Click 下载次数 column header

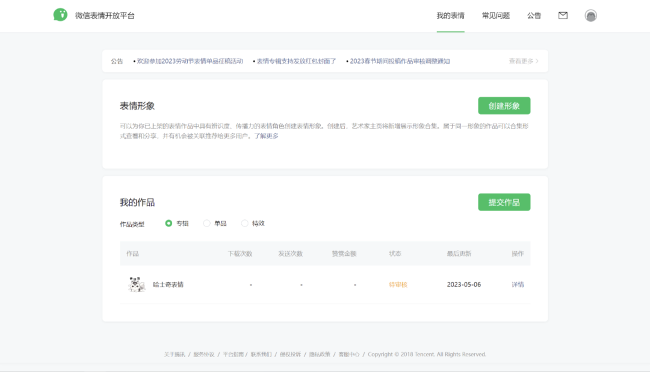[240, 254]
